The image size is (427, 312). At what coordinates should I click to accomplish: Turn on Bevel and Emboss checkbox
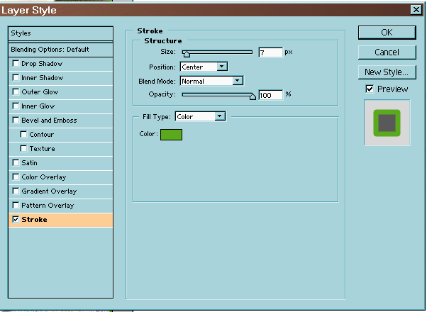click(16, 121)
